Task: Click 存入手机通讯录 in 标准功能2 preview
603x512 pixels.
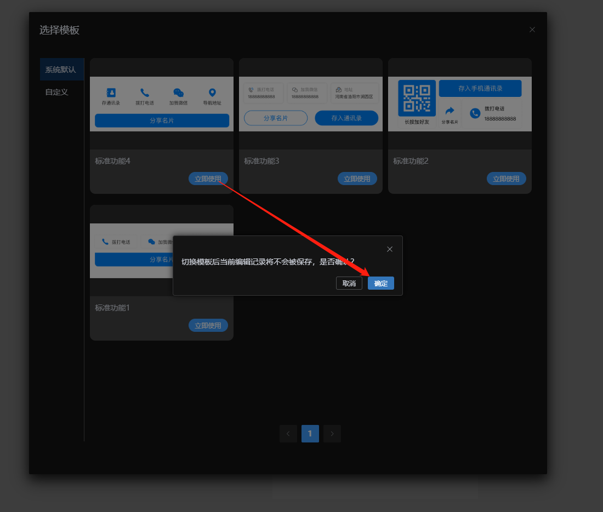Action: point(480,89)
